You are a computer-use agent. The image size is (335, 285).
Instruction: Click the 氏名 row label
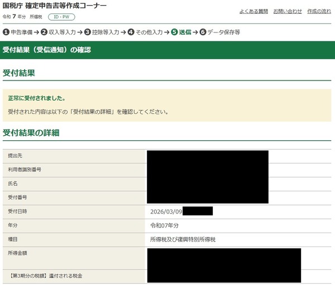coord(13,183)
